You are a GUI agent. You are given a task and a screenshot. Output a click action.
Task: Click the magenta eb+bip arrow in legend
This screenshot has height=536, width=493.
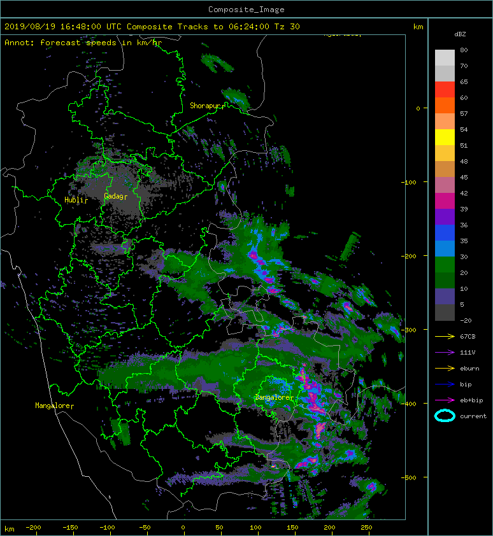pyautogui.click(x=445, y=400)
